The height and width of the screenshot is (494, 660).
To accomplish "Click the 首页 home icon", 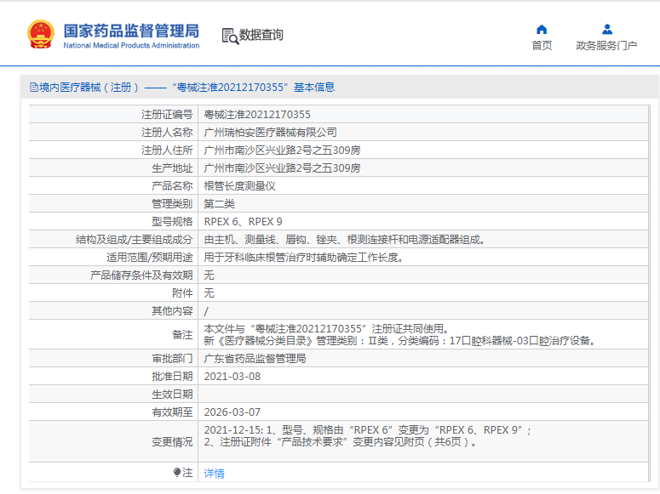I will (x=542, y=30).
